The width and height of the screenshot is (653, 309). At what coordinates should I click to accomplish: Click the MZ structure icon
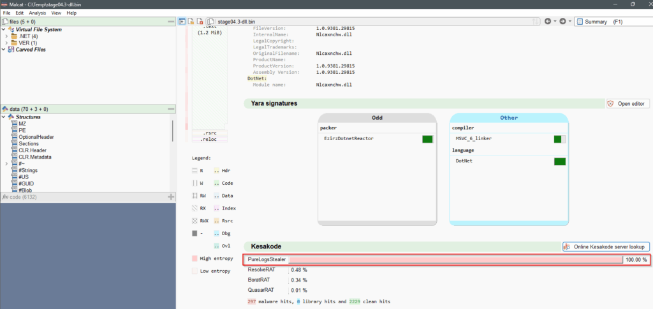[13, 124]
